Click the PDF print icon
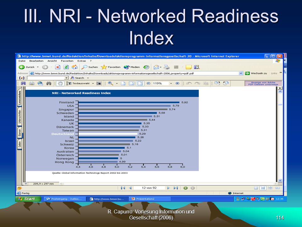This screenshot has width=302, height=227. (32, 83)
